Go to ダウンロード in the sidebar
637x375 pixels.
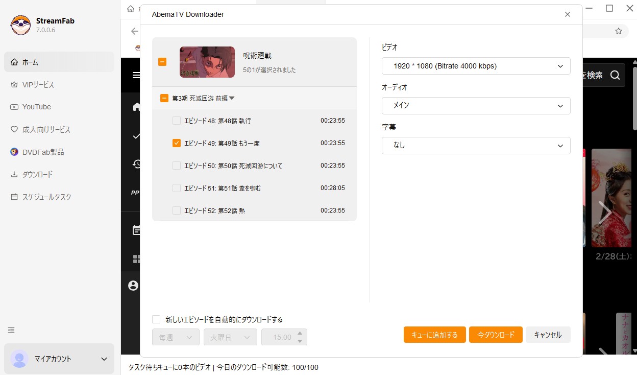37,174
